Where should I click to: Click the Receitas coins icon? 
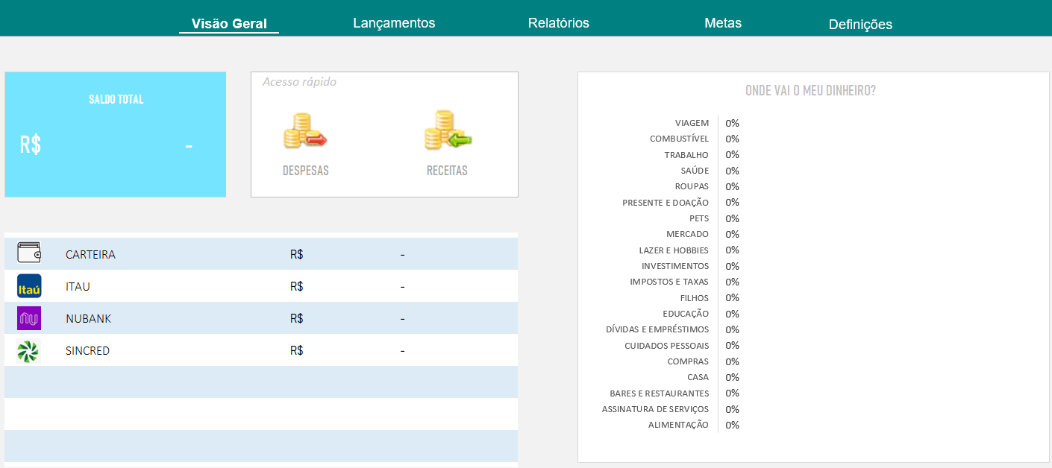click(x=448, y=130)
